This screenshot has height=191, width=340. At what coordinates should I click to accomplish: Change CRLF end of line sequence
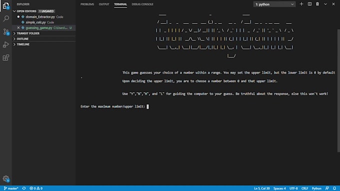(304, 189)
